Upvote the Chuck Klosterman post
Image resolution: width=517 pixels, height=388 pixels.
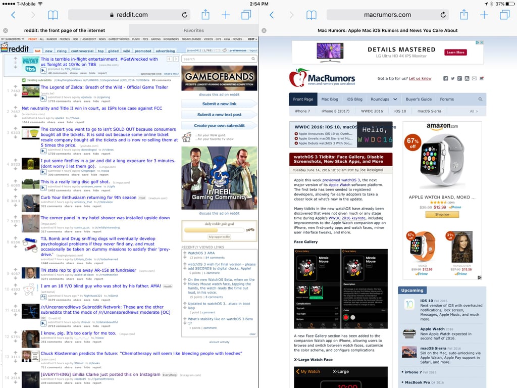(16, 352)
